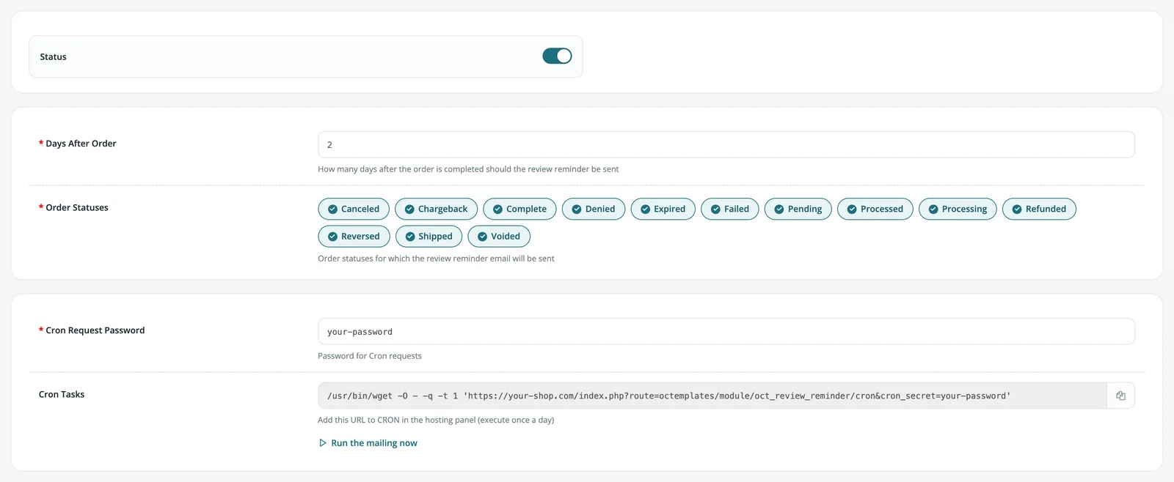Select the 'Add this URL to CRON' hint
The width and height of the screenshot is (1174, 482).
[x=436, y=420]
